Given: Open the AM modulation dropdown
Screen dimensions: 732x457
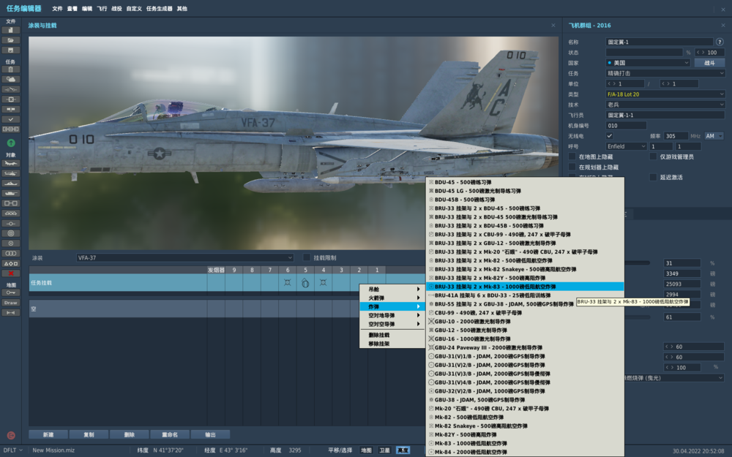Looking at the screenshot, I should (x=714, y=136).
